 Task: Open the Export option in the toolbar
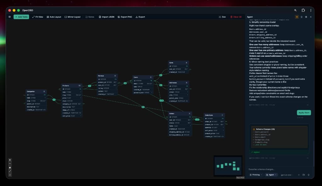(140, 17)
